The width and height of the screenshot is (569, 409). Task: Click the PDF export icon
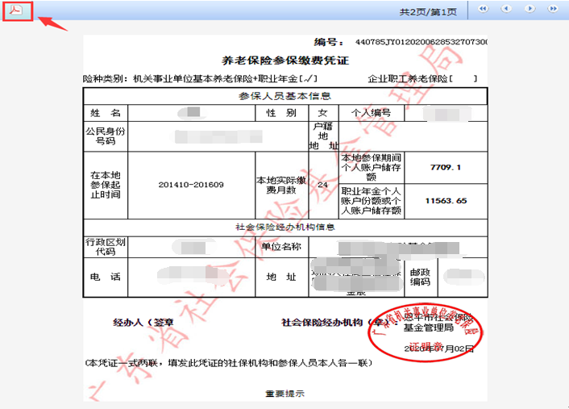point(16,10)
